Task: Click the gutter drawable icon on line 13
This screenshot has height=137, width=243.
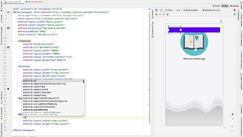Action: (x=8, y=47)
